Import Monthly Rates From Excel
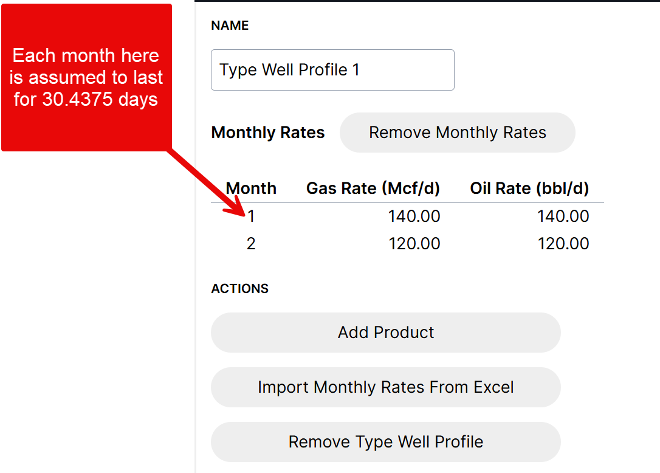Viewport: 660px width, 473px height. (385, 387)
